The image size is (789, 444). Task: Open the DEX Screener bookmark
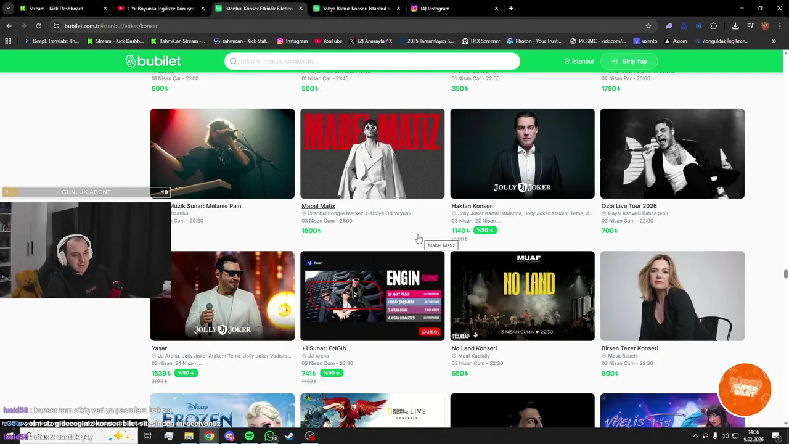480,41
